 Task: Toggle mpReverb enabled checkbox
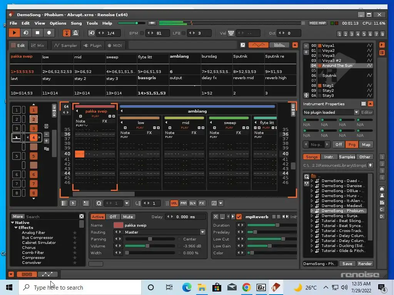(x=239, y=217)
